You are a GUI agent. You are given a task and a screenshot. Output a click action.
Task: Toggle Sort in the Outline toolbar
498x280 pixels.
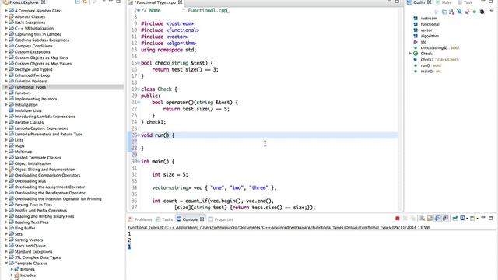point(451,12)
